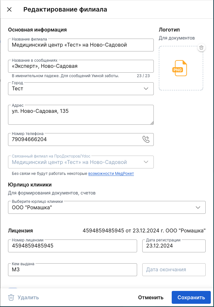Image resolution: width=214 pixels, height=307 pixels.
Task: Click the Кем выдана field
Action: tap(72, 270)
